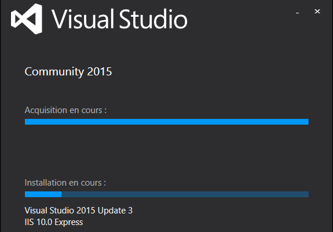Click the "Visual Studio 2015 Update 3" status text
Viewport: 333px width, 232px height.
[x=79, y=211]
